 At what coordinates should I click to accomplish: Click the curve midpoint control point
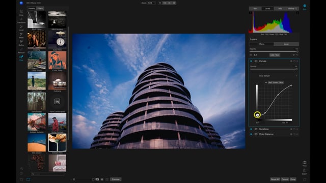pos(278,95)
